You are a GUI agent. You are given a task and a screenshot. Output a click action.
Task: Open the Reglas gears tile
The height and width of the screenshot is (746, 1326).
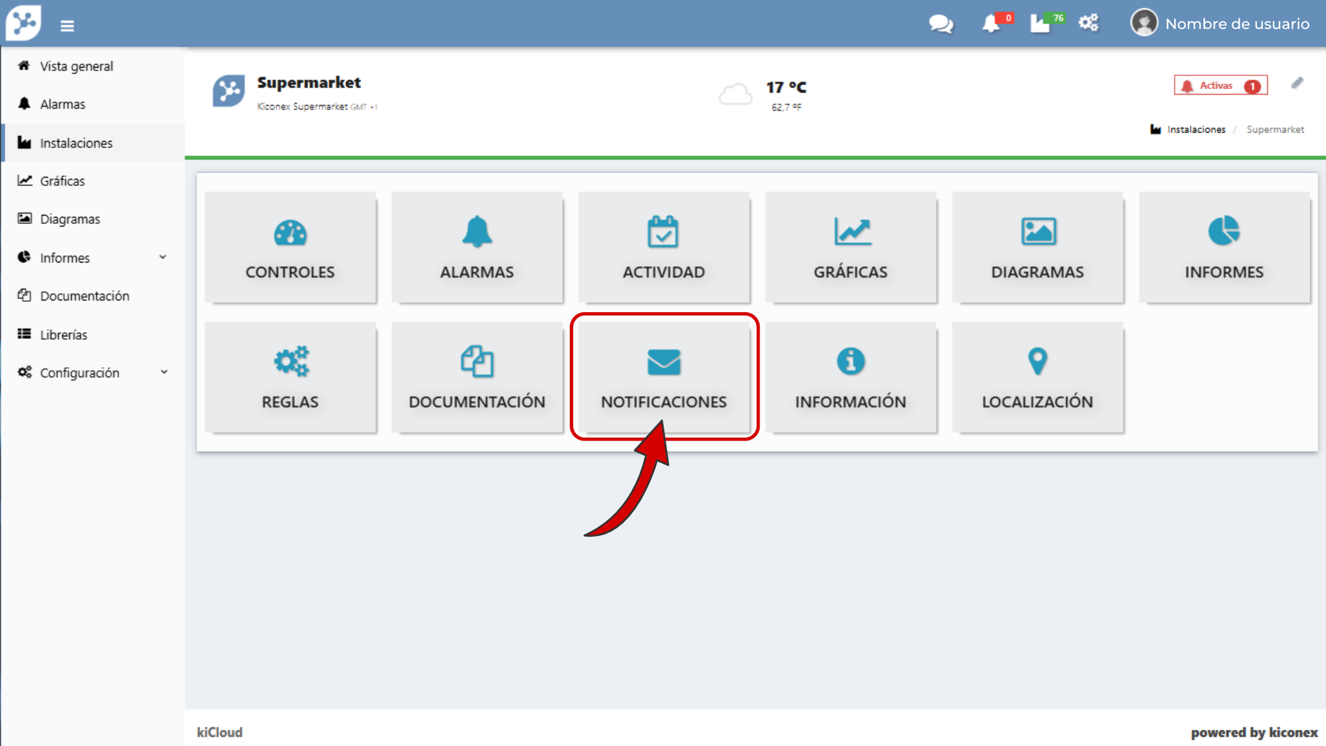coord(290,378)
